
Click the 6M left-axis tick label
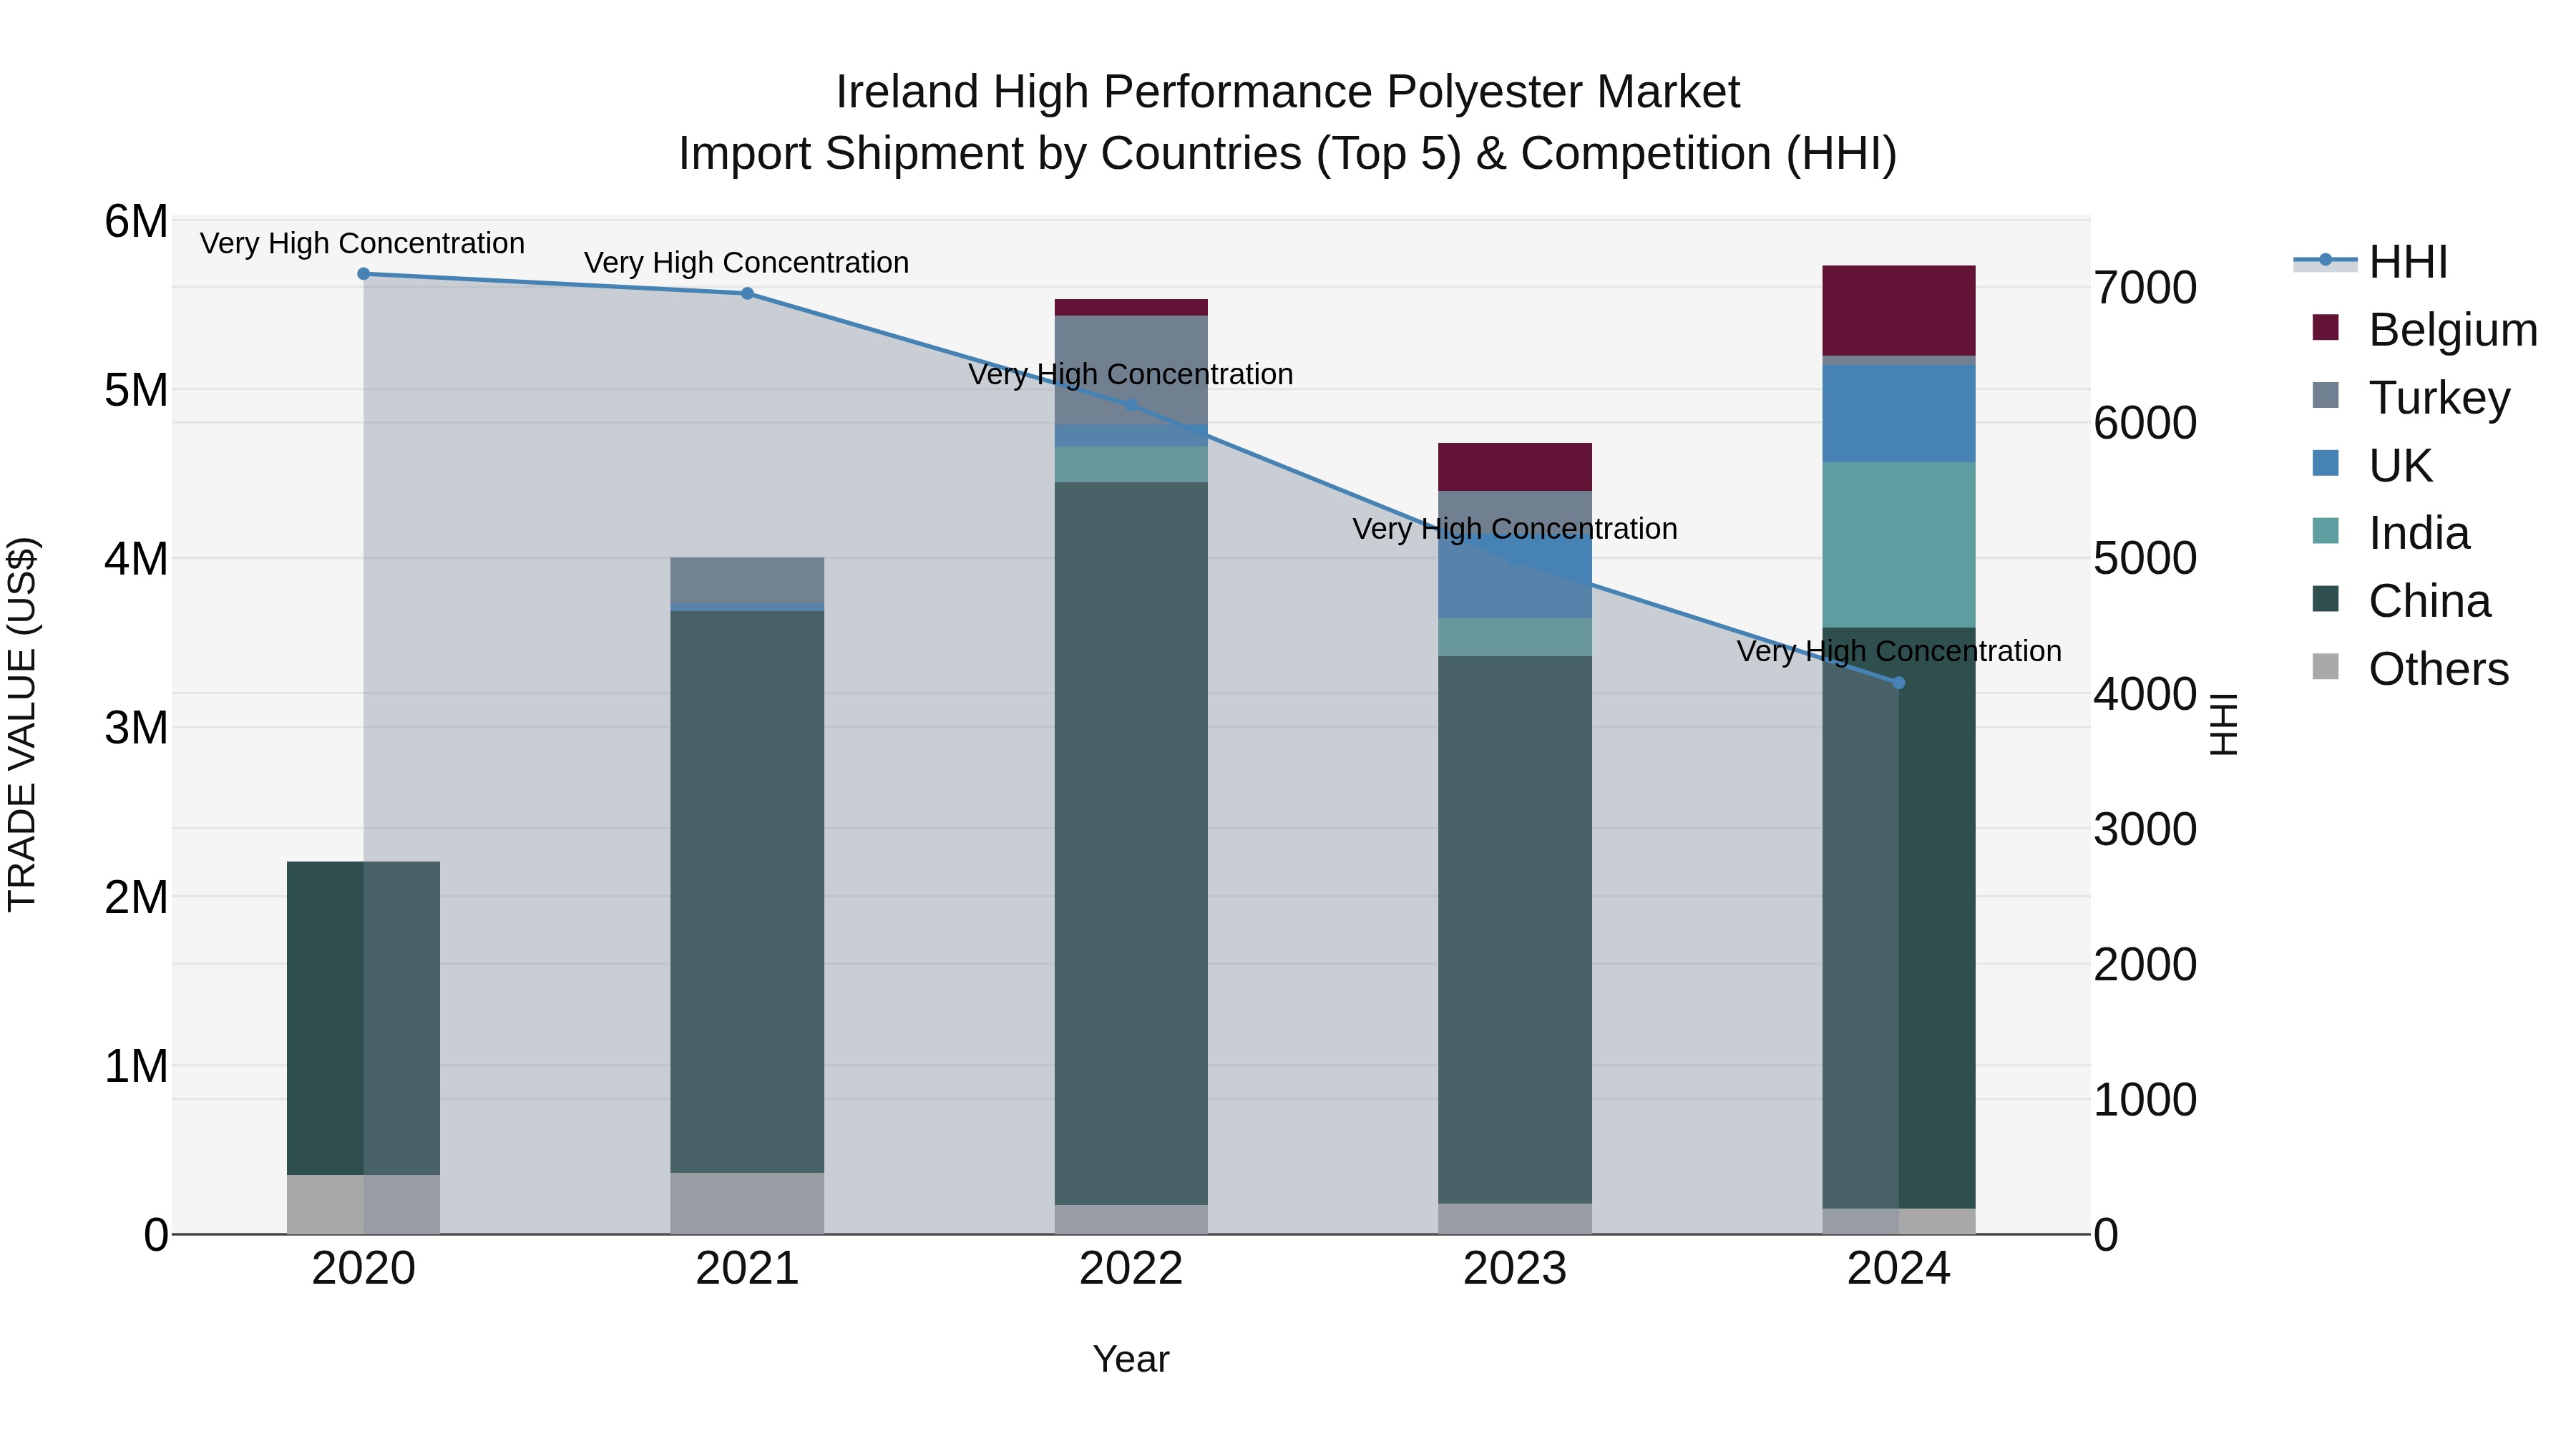(136, 221)
